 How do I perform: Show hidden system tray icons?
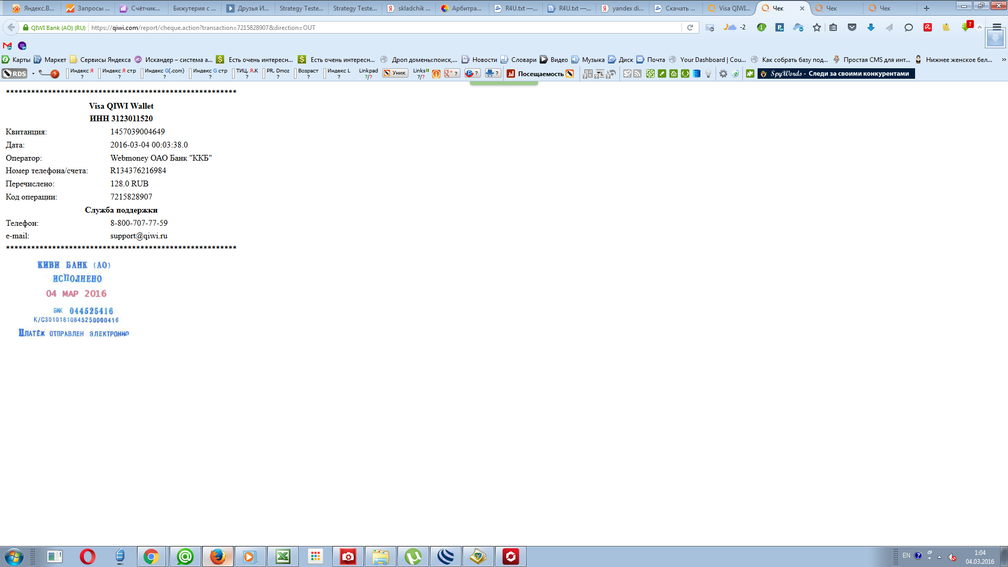pos(939,557)
